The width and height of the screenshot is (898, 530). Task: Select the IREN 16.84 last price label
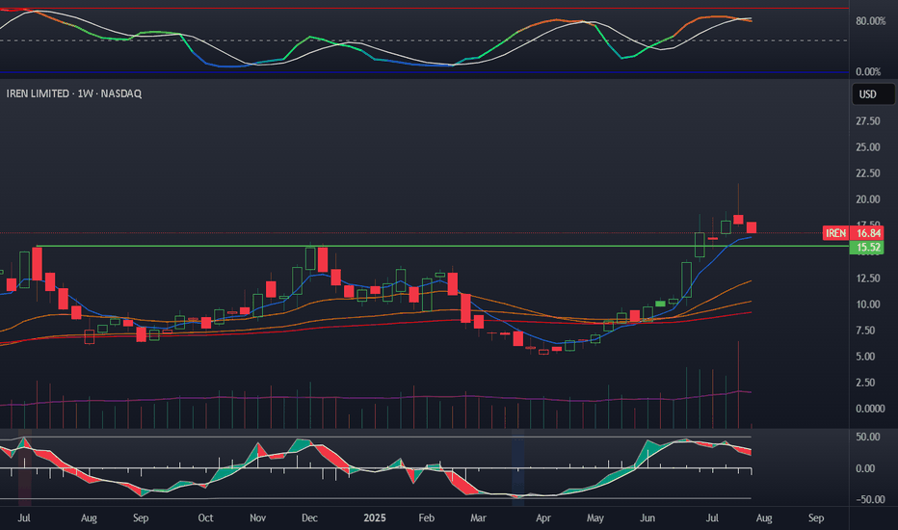853,233
